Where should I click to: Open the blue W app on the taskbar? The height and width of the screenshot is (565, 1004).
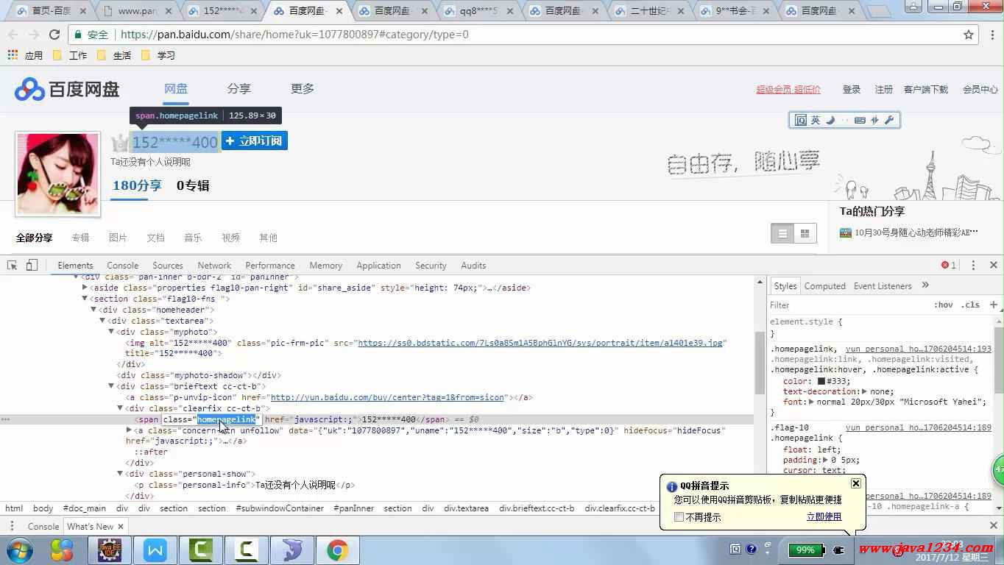click(x=155, y=550)
